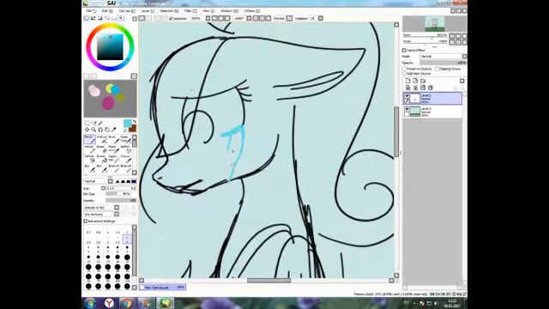Select the eyedropper color picker tool

[x=114, y=130]
